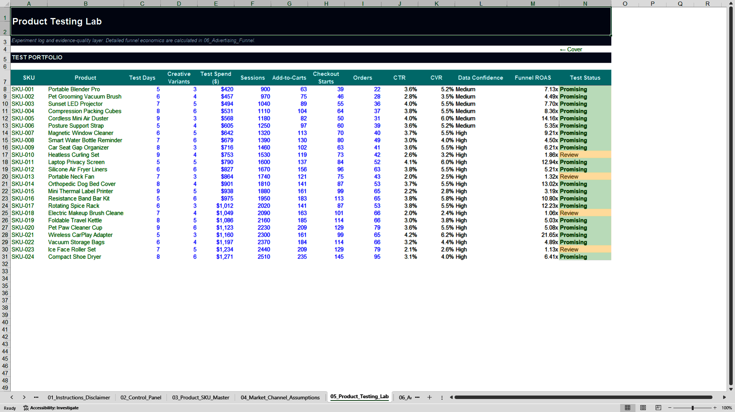
Task: Click the SKU column header cell
Action: [29, 78]
